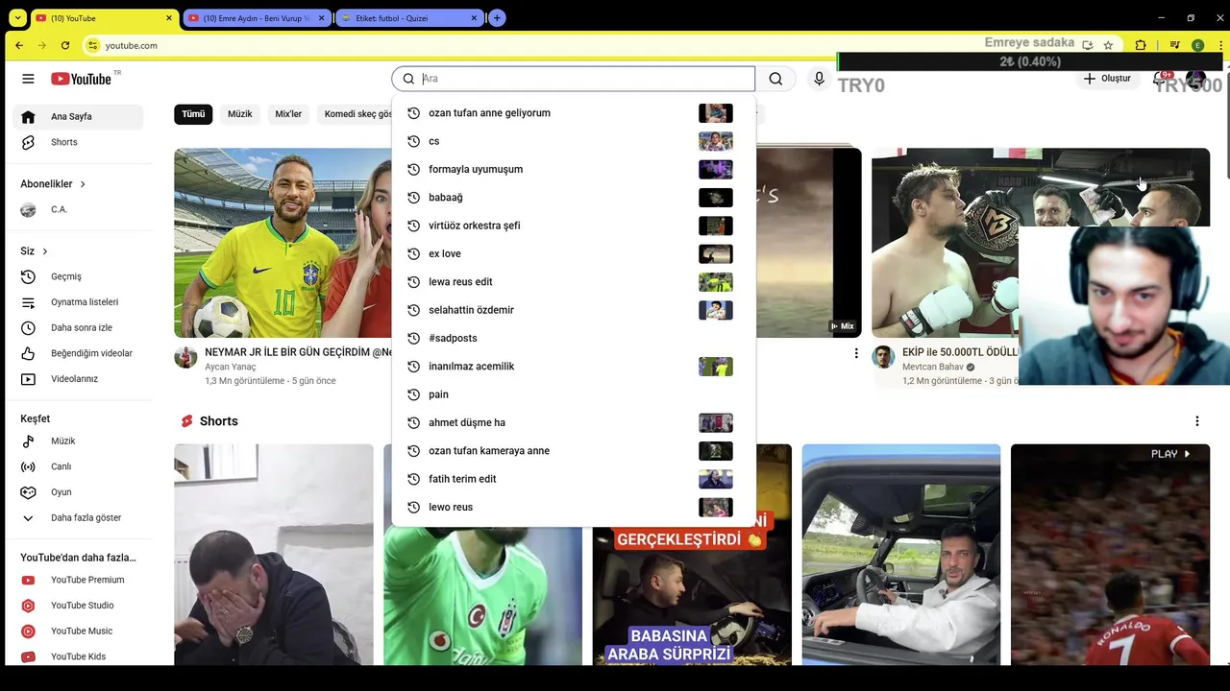Open Geçmiş history page
1230x691 pixels.
point(78,276)
